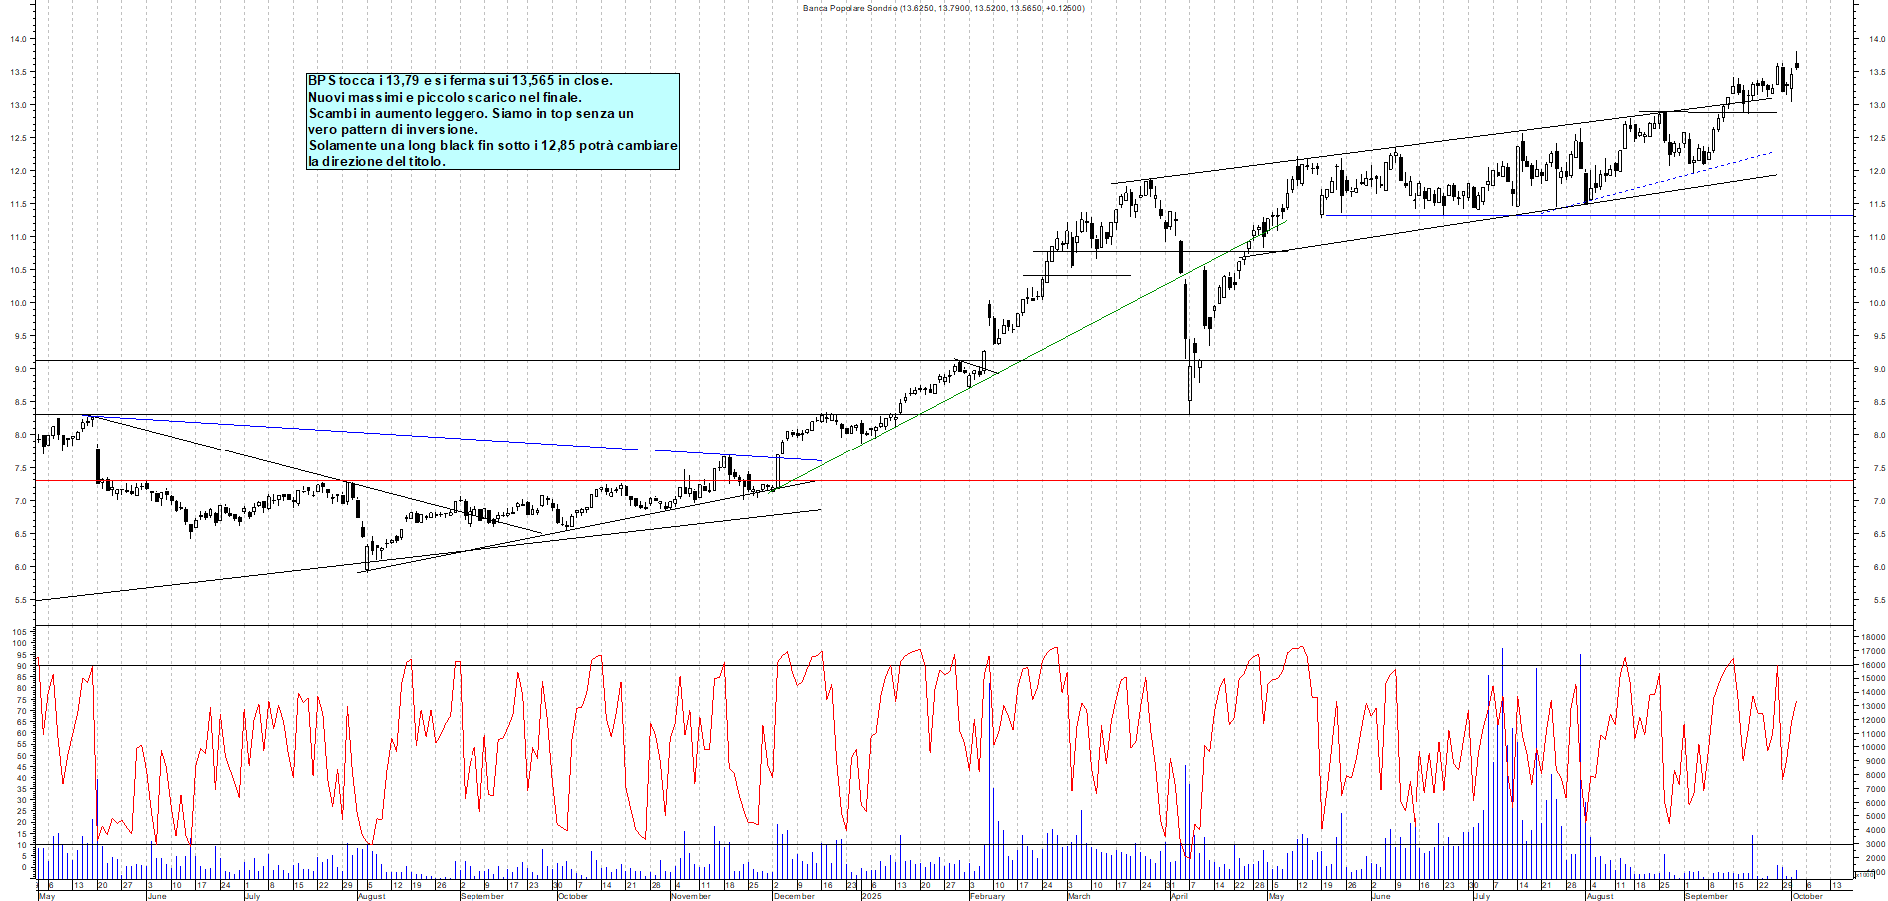Click the 'April' label on time axis
Image resolution: width=1888 pixels, height=901 pixels.
1179,896
